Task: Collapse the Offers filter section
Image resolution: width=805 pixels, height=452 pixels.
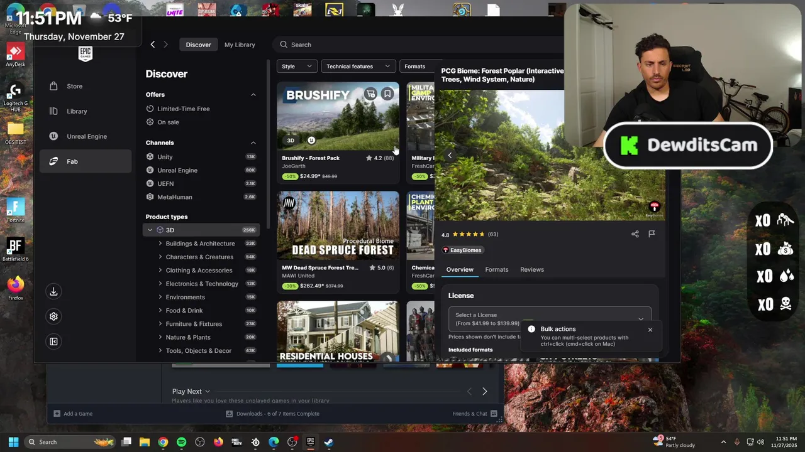Action: point(253,95)
